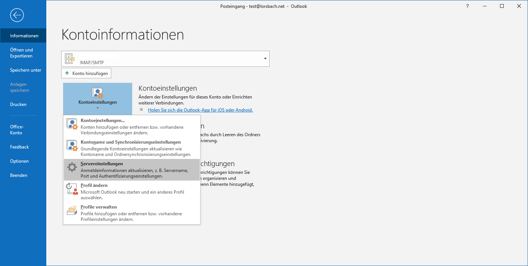This screenshot has width=528, height=266.
Task: Click the IMAP/SMTP account icon
Action: (70, 58)
